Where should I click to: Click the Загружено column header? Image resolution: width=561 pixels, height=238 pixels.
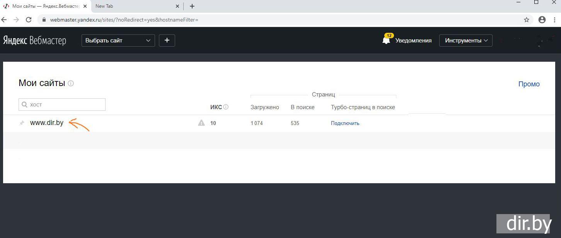tap(264, 107)
